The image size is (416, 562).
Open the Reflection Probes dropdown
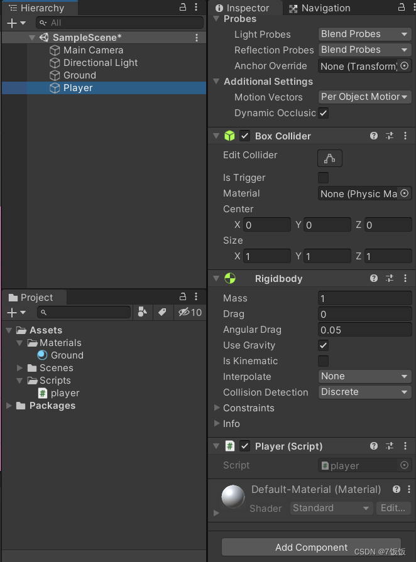[364, 50]
